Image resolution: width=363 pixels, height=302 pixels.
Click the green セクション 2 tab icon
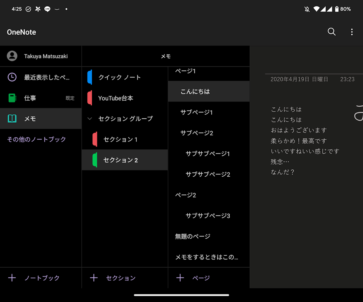coord(95,160)
